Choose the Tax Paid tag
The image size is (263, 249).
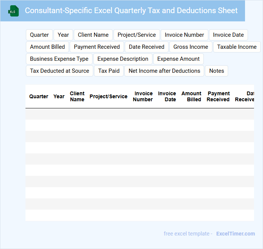(x=109, y=71)
